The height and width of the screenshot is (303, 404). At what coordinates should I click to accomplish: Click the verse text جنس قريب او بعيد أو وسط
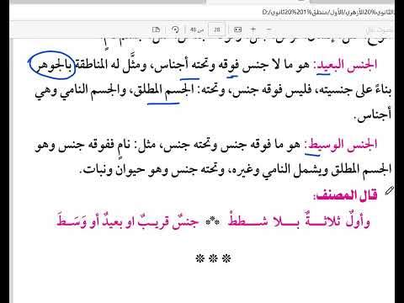tap(128, 221)
